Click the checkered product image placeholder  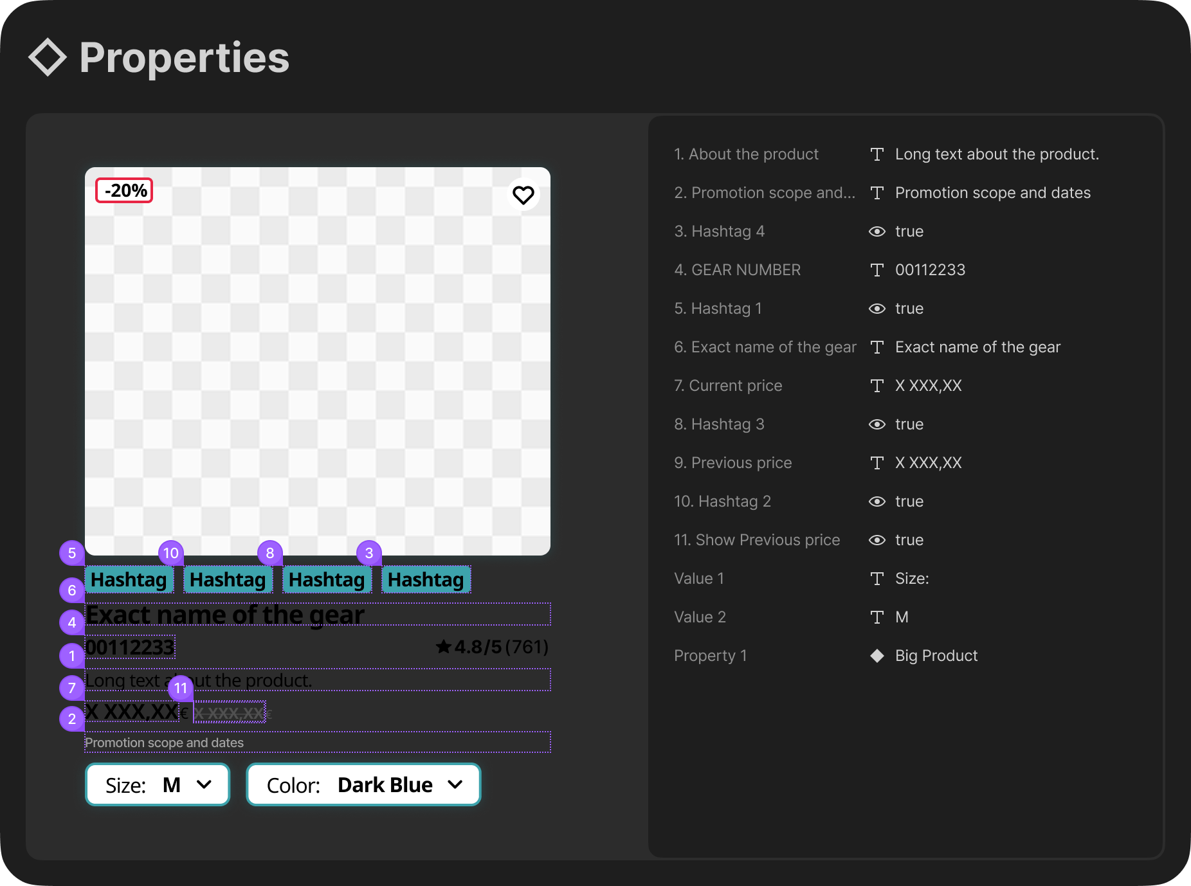pyautogui.click(x=318, y=361)
